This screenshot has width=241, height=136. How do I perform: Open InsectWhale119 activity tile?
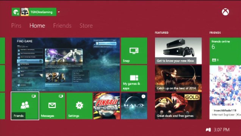click(225, 92)
